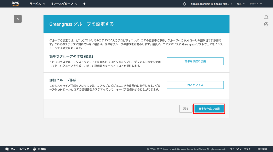Screen dimensions: 273x152
Task: Click the right sidebar bell icon
Action: click(x=266, y=17)
